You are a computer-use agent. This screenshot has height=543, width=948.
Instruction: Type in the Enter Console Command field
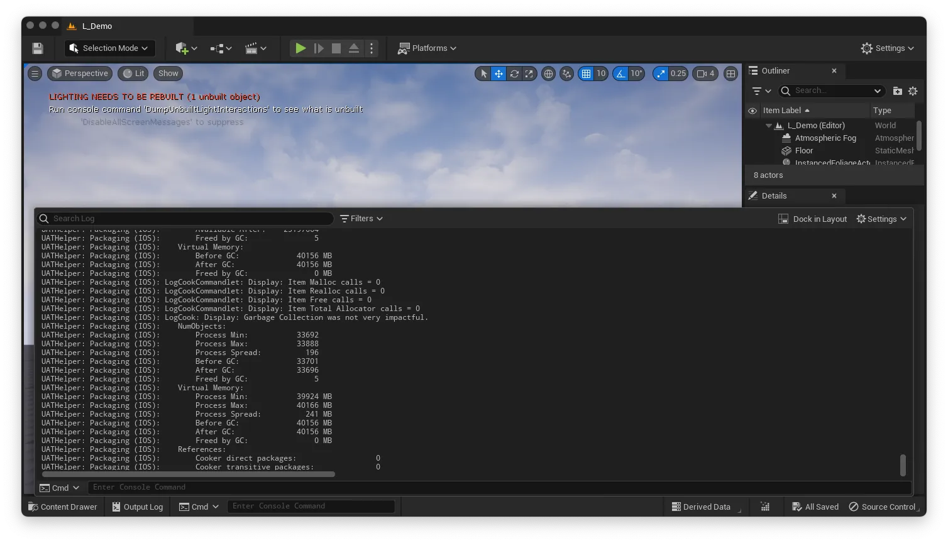(x=311, y=506)
